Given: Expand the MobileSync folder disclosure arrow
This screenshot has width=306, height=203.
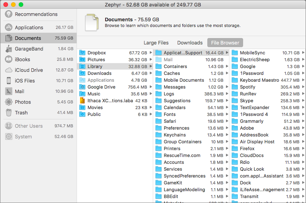Looking at the screenshot, I should tap(303, 53).
